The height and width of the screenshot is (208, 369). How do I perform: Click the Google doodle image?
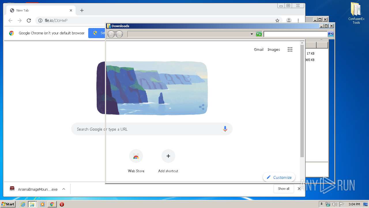pos(152,88)
